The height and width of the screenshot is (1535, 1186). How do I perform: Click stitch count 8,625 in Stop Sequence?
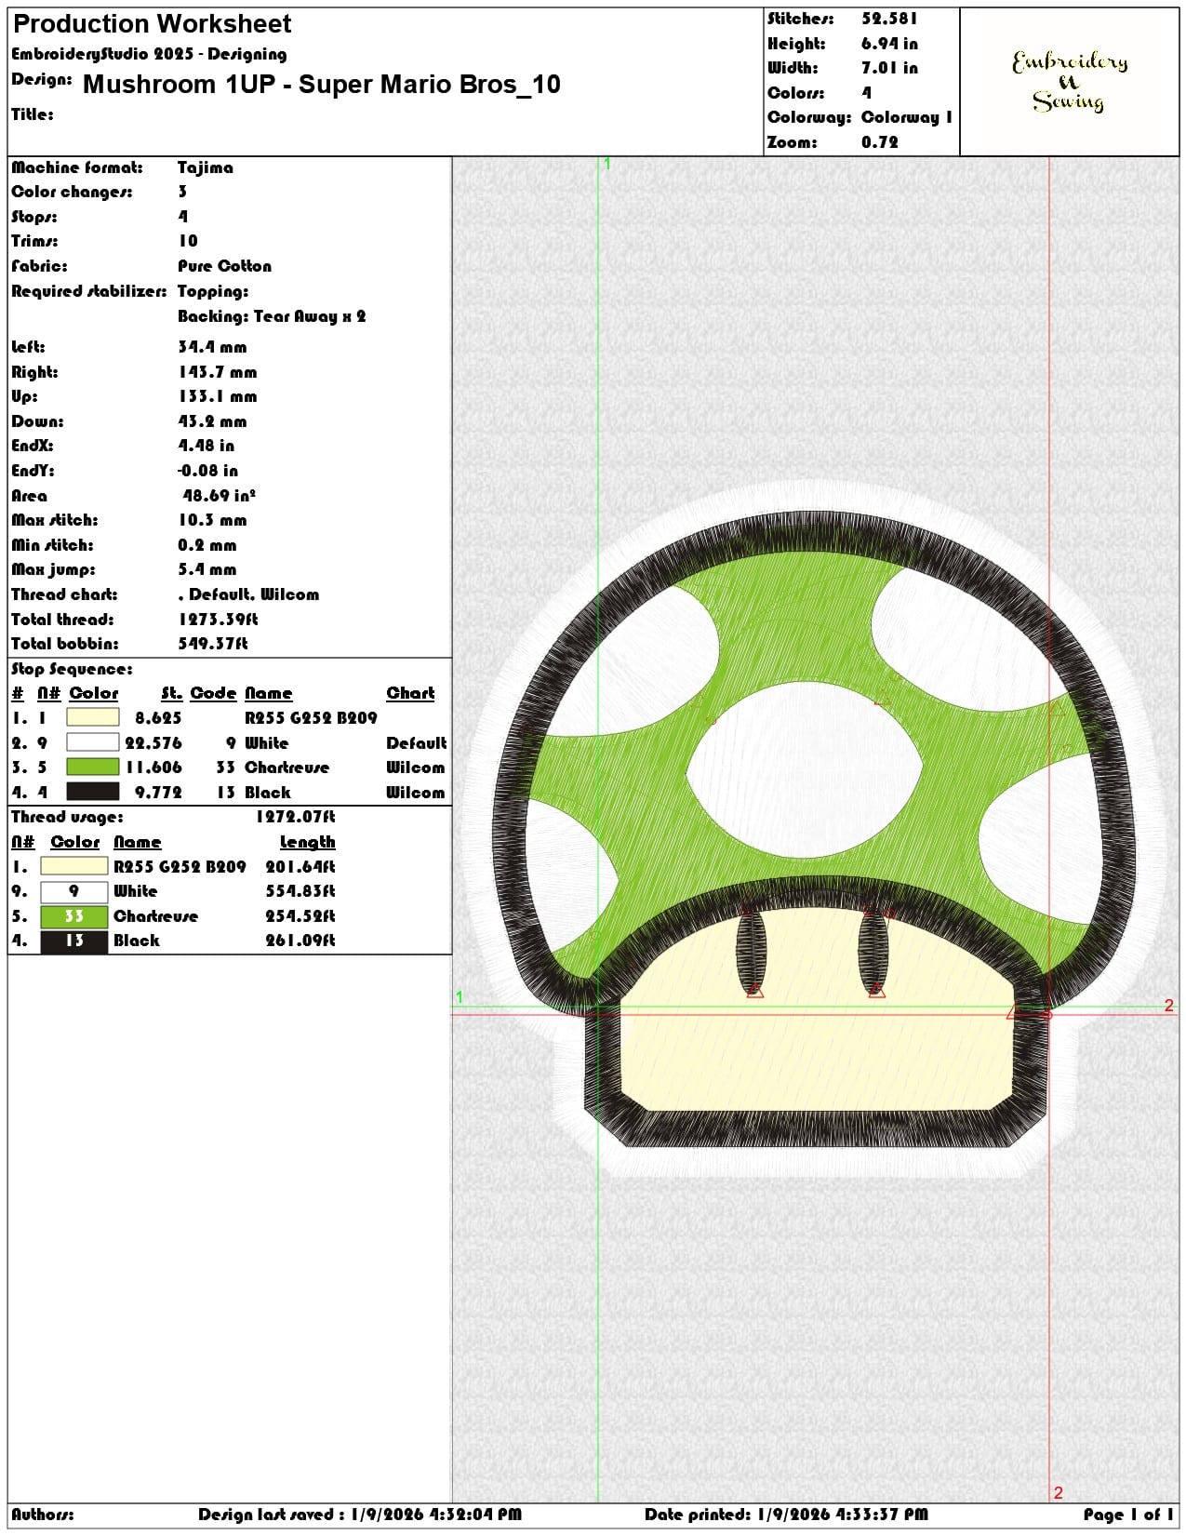(158, 718)
